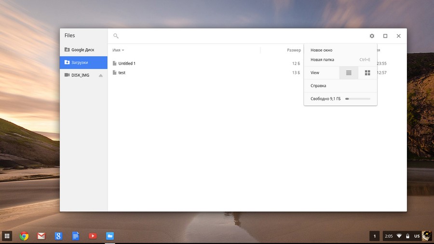Click the Untitled 1 file icon
Screen dimensions: 434x244
click(115, 63)
